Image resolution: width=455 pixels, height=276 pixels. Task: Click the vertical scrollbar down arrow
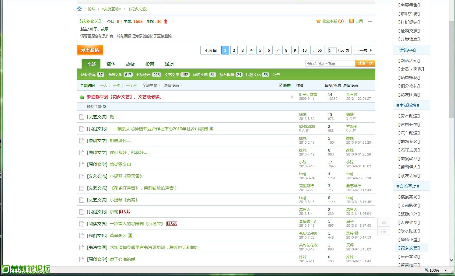pyautogui.click(x=452, y=260)
